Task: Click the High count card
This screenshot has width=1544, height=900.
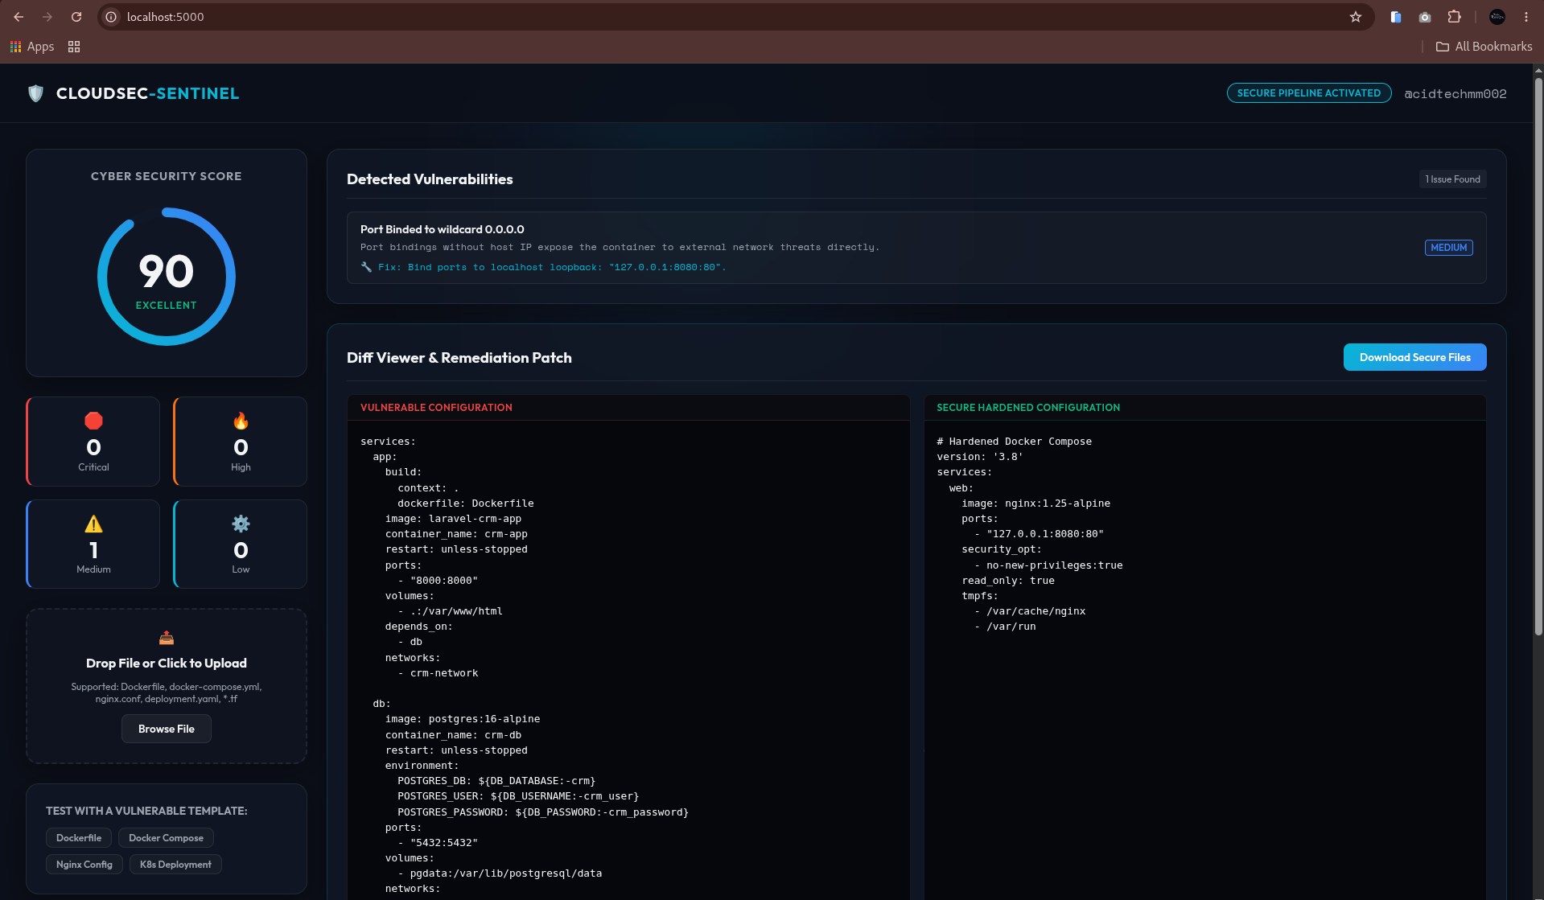Action: [x=241, y=442]
